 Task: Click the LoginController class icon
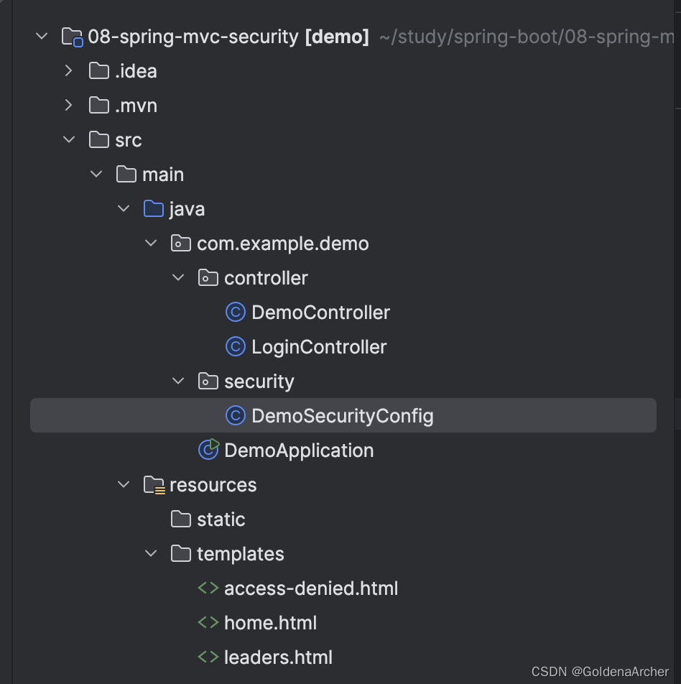(x=235, y=347)
